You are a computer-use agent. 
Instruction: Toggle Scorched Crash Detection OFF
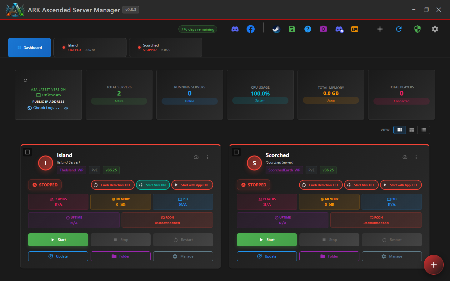coord(321,185)
